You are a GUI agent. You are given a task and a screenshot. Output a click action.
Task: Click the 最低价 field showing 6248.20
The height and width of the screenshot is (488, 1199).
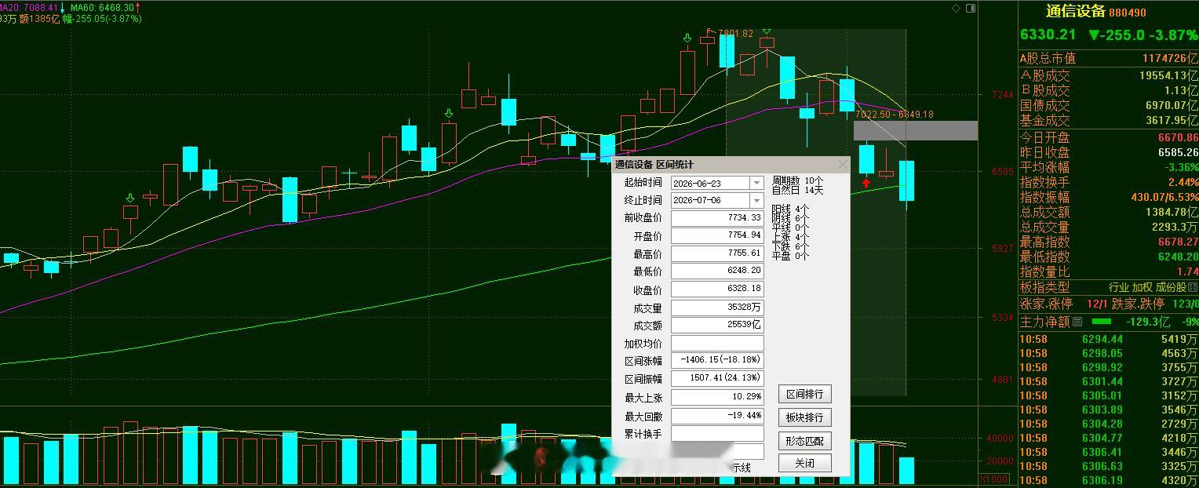tap(717, 271)
